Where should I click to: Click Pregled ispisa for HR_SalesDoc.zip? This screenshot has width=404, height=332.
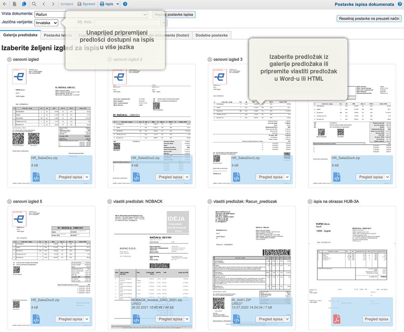pos(69,177)
